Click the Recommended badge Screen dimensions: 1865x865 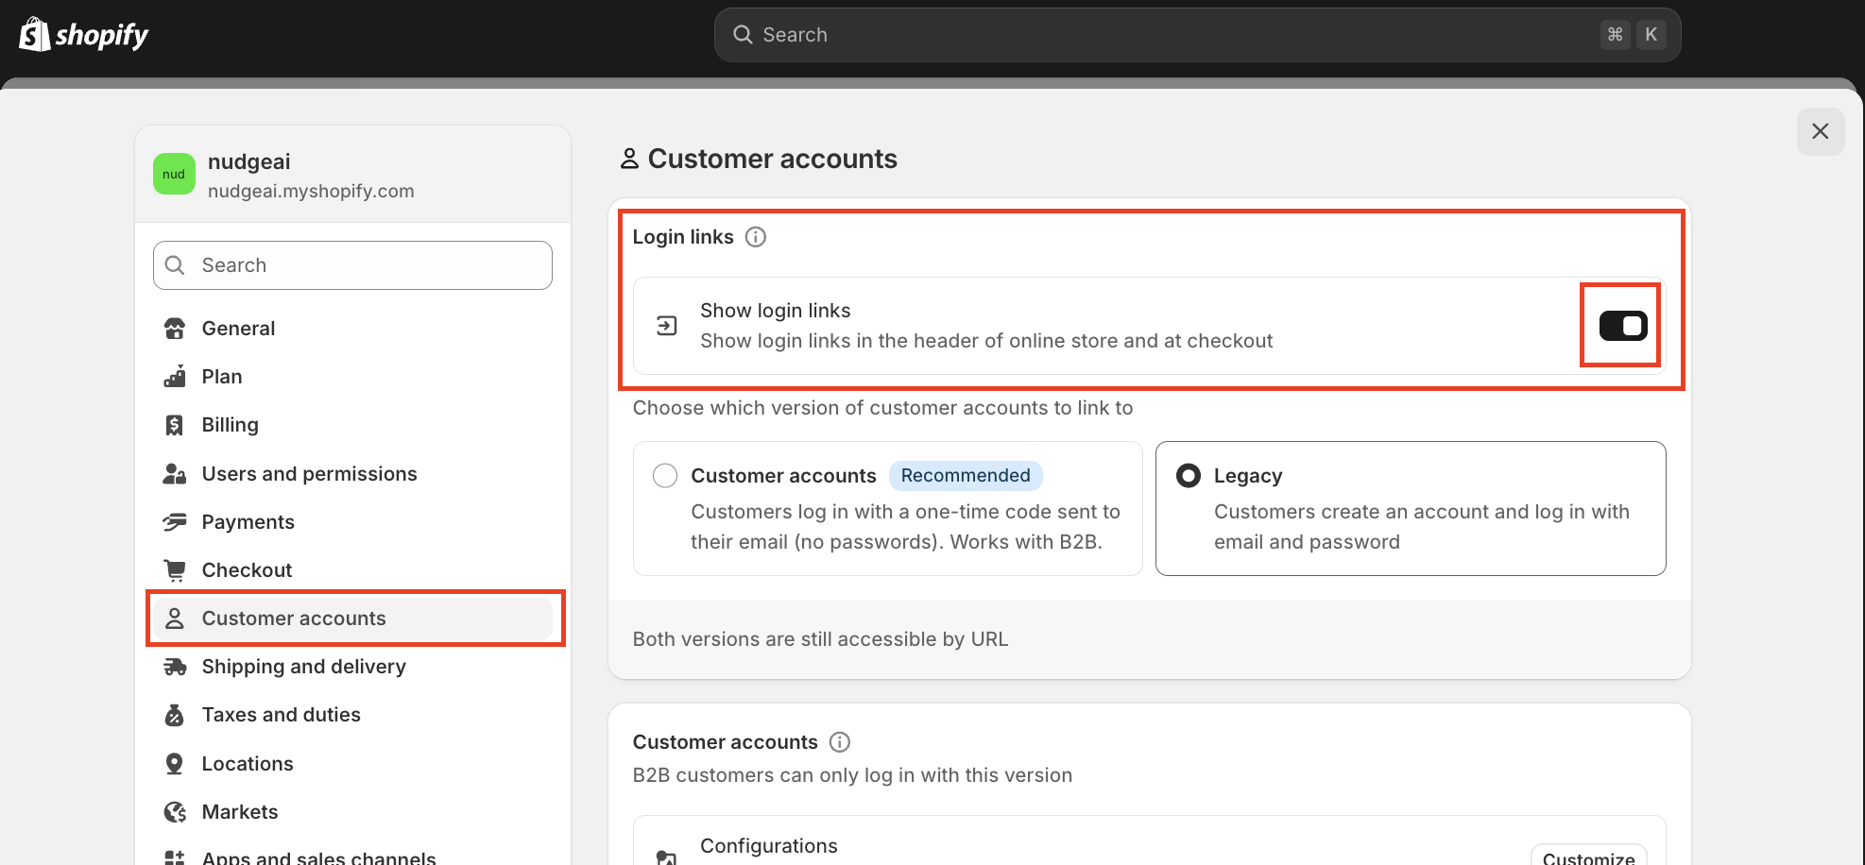(x=966, y=476)
